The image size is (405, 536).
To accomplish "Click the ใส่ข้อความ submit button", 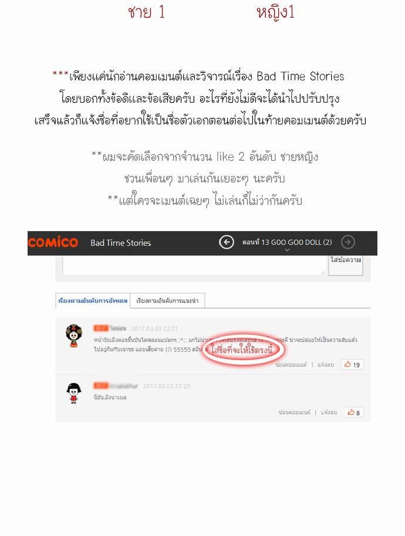I will coord(346,265).
